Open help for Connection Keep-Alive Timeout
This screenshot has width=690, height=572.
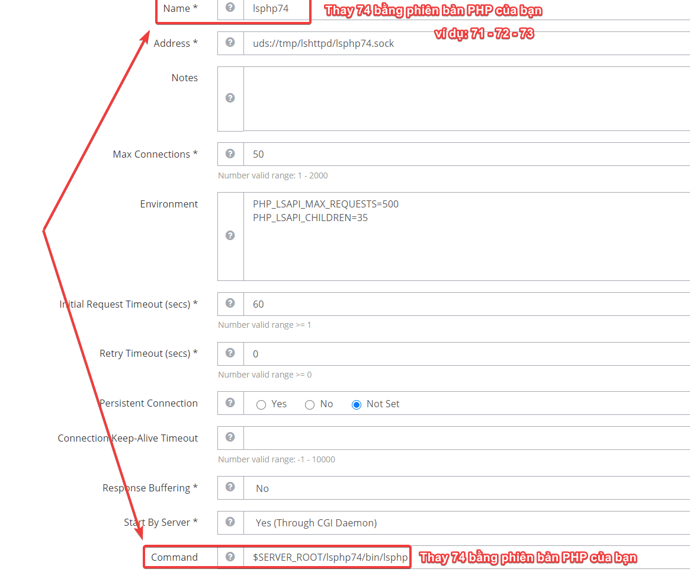230,438
